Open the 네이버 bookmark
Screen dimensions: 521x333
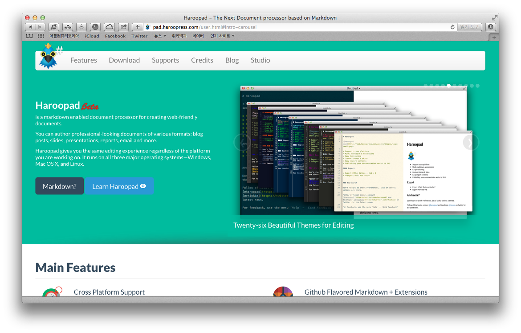(x=198, y=36)
